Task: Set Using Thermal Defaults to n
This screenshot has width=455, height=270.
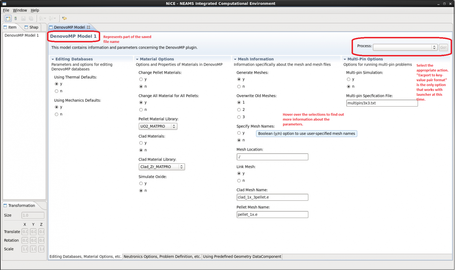Action: pos(56,91)
